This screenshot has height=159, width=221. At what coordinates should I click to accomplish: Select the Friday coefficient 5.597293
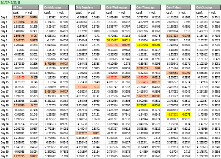click(172, 36)
